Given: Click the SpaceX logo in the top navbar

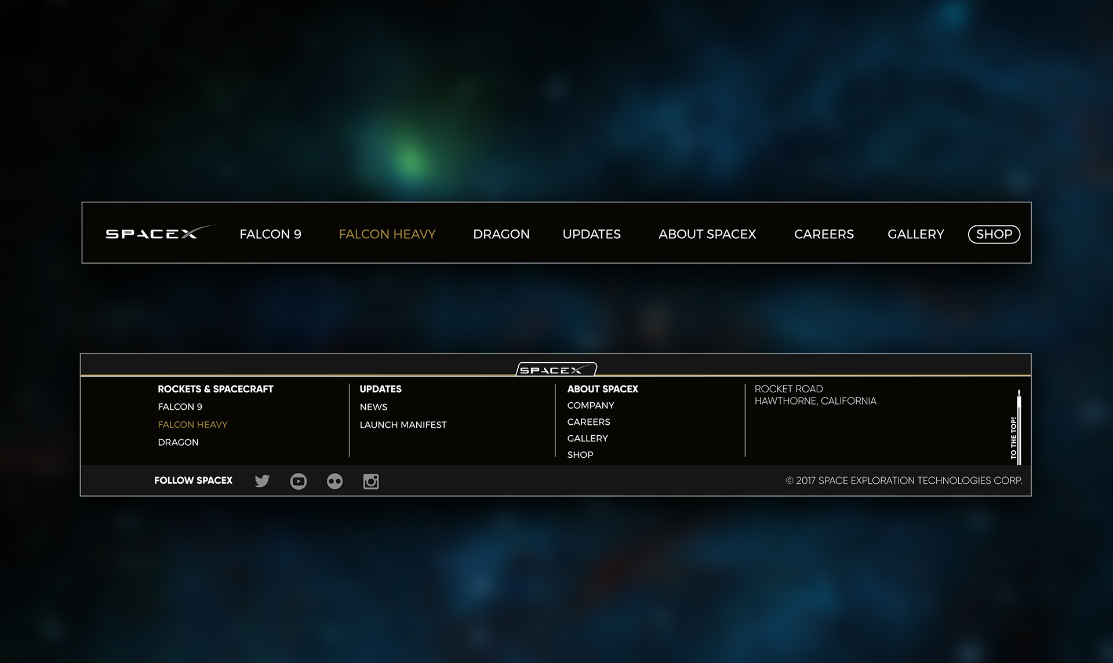Looking at the screenshot, I should point(161,232).
